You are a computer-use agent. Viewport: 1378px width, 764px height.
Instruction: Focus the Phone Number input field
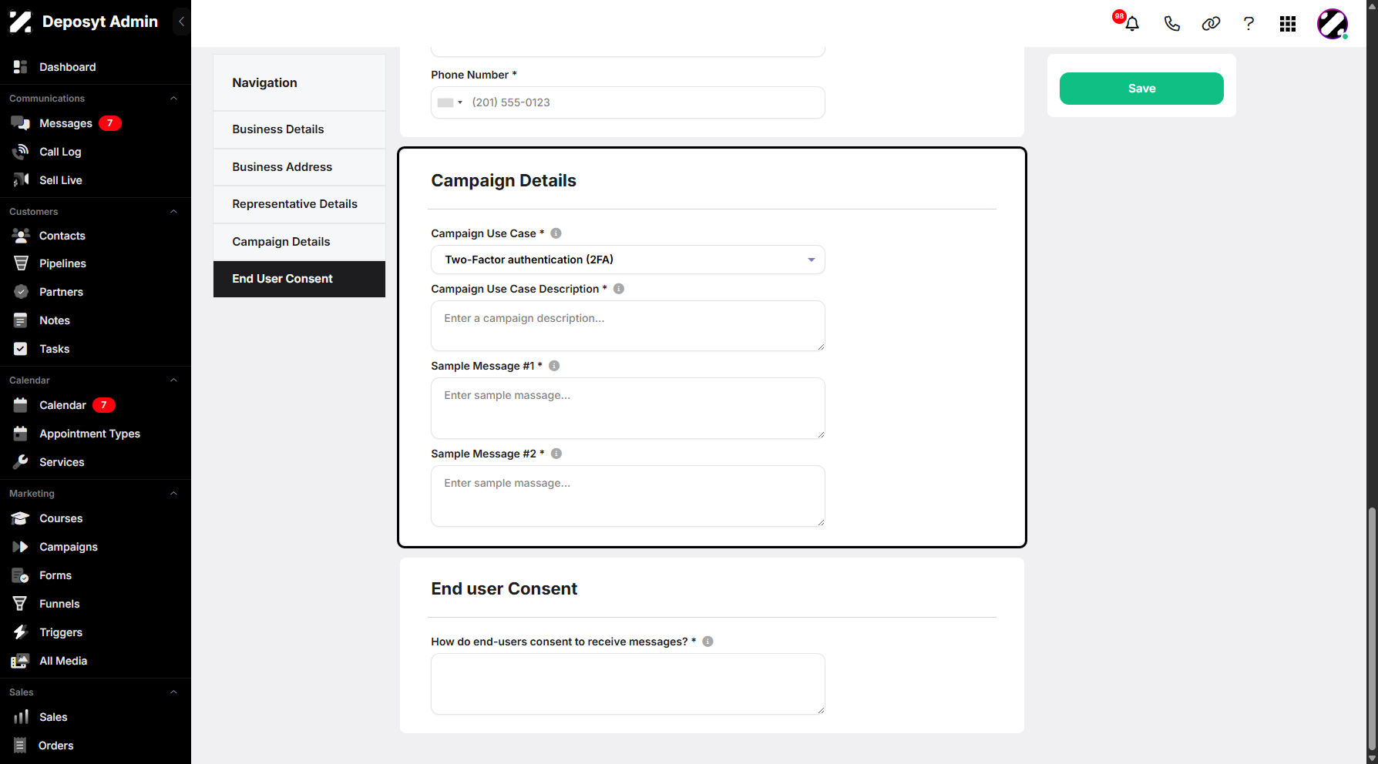pos(628,102)
